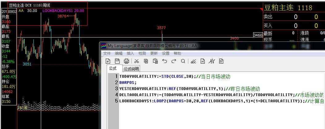
Task: Select the 公式 tab
Action: [113, 68]
